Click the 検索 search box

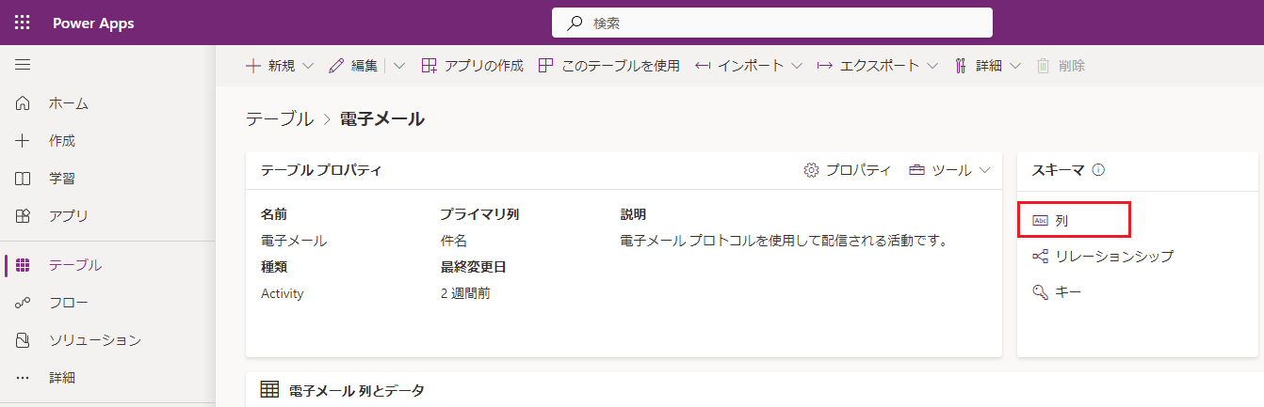coord(772,23)
